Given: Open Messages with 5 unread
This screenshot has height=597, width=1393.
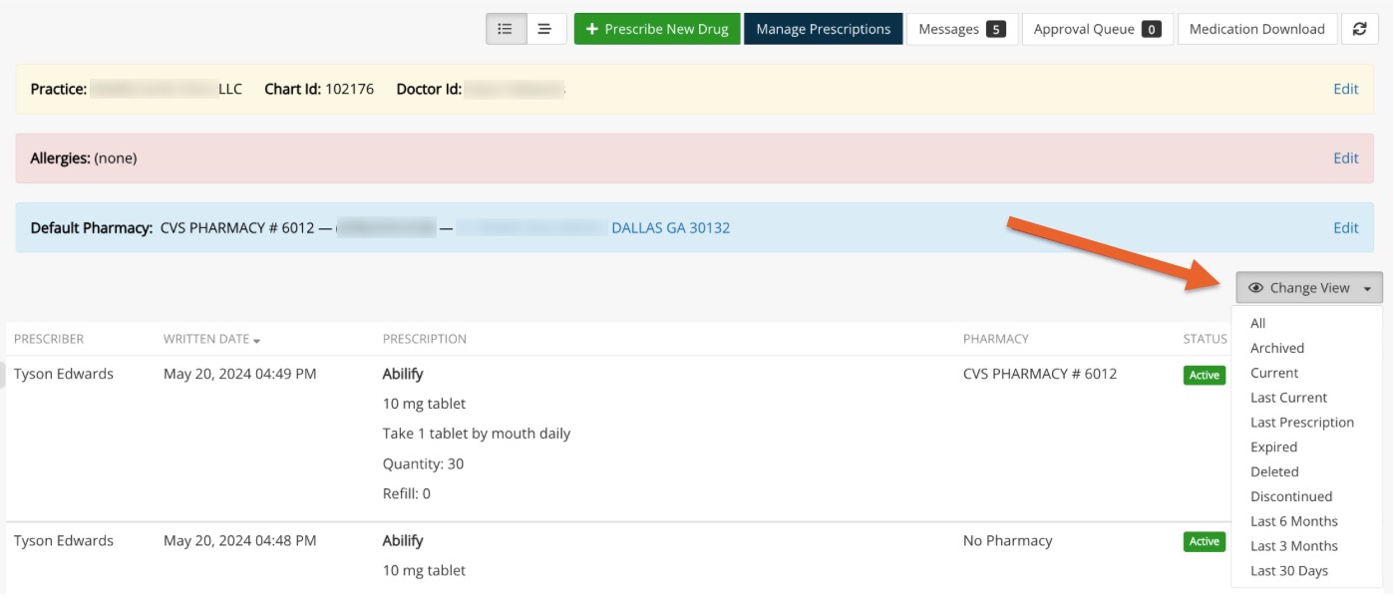Looking at the screenshot, I should [x=962, y=29].
